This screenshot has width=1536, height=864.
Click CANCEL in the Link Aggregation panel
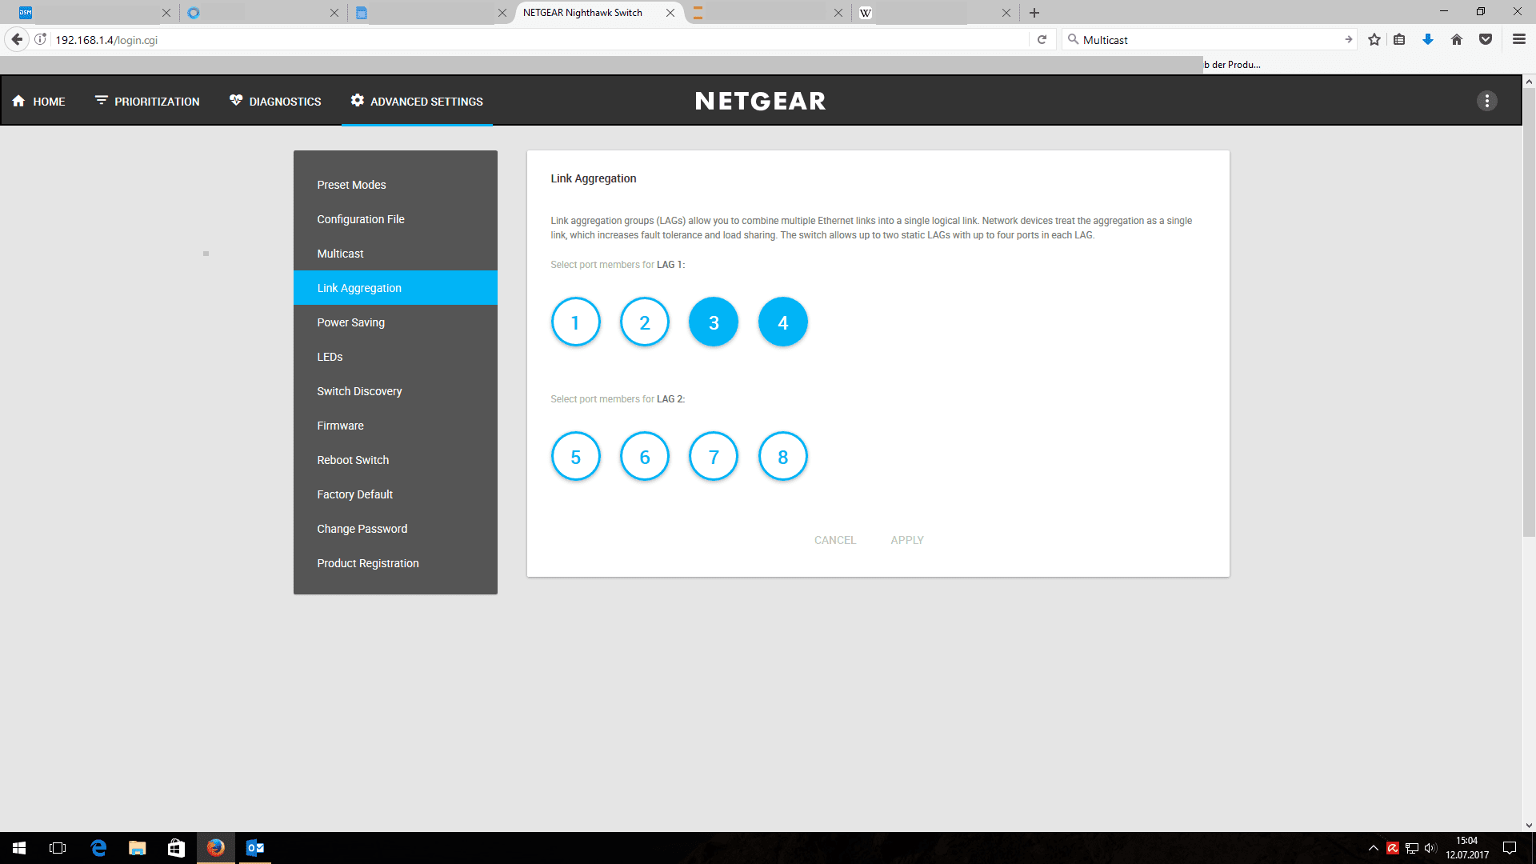[835, 540]
